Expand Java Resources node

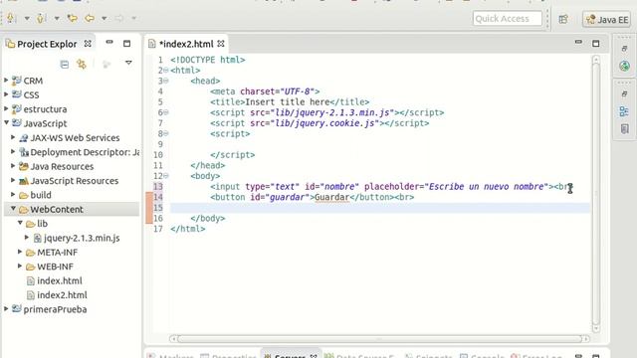coord(13,166)
